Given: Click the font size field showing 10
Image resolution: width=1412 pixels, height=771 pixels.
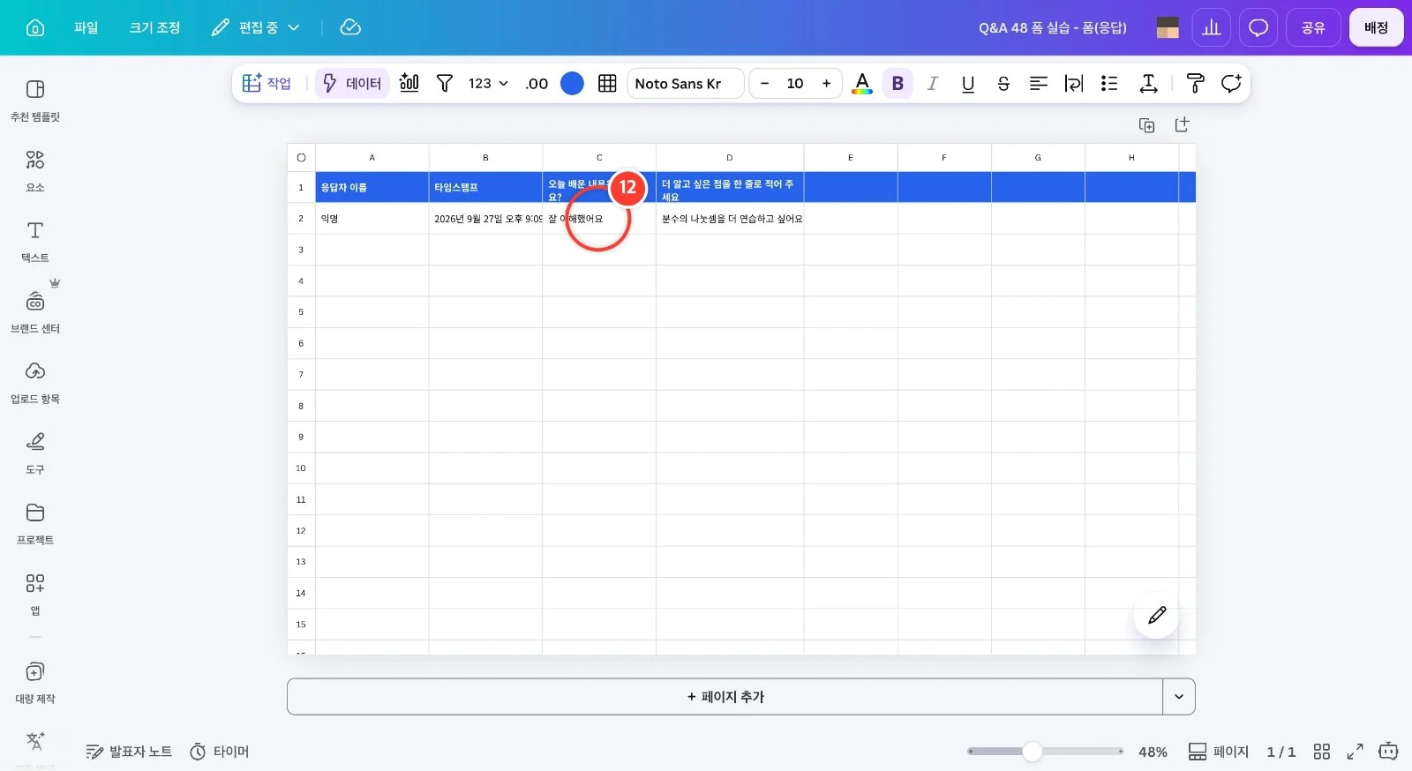Looking at the screenshot, I should (795, 83).
